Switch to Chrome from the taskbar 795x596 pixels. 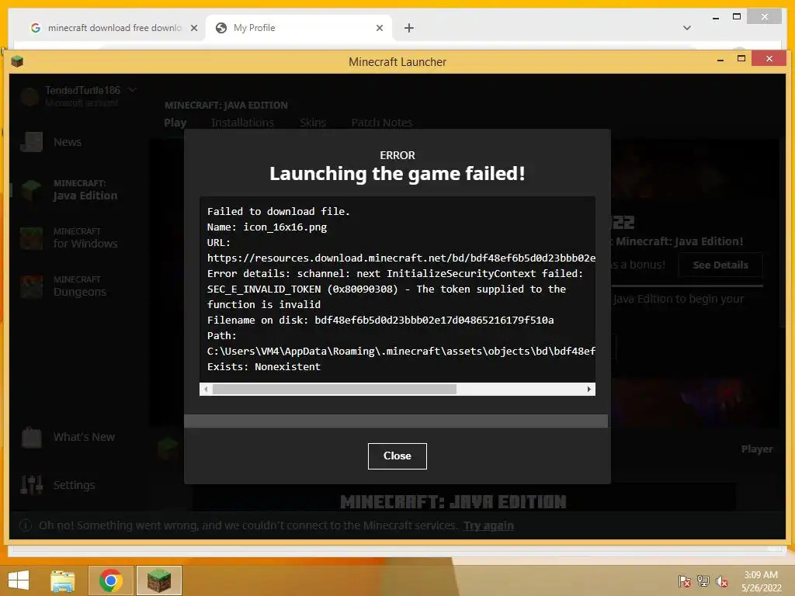coord(110,580)
